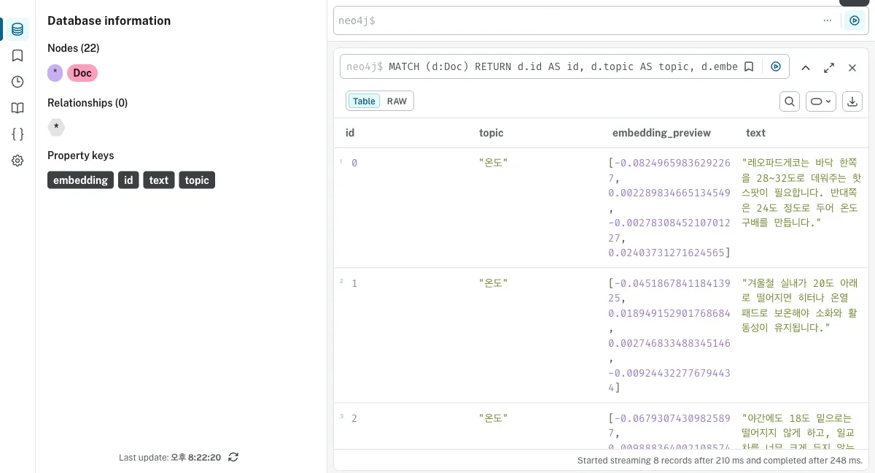Click the text column header
Screen dimensions: 875x473
(755, 133)
